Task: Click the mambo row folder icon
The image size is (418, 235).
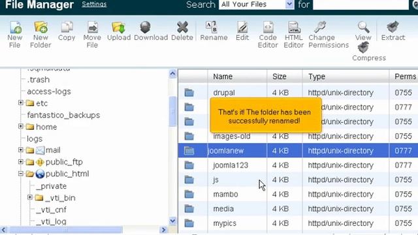Action: [x=189, y=195]
